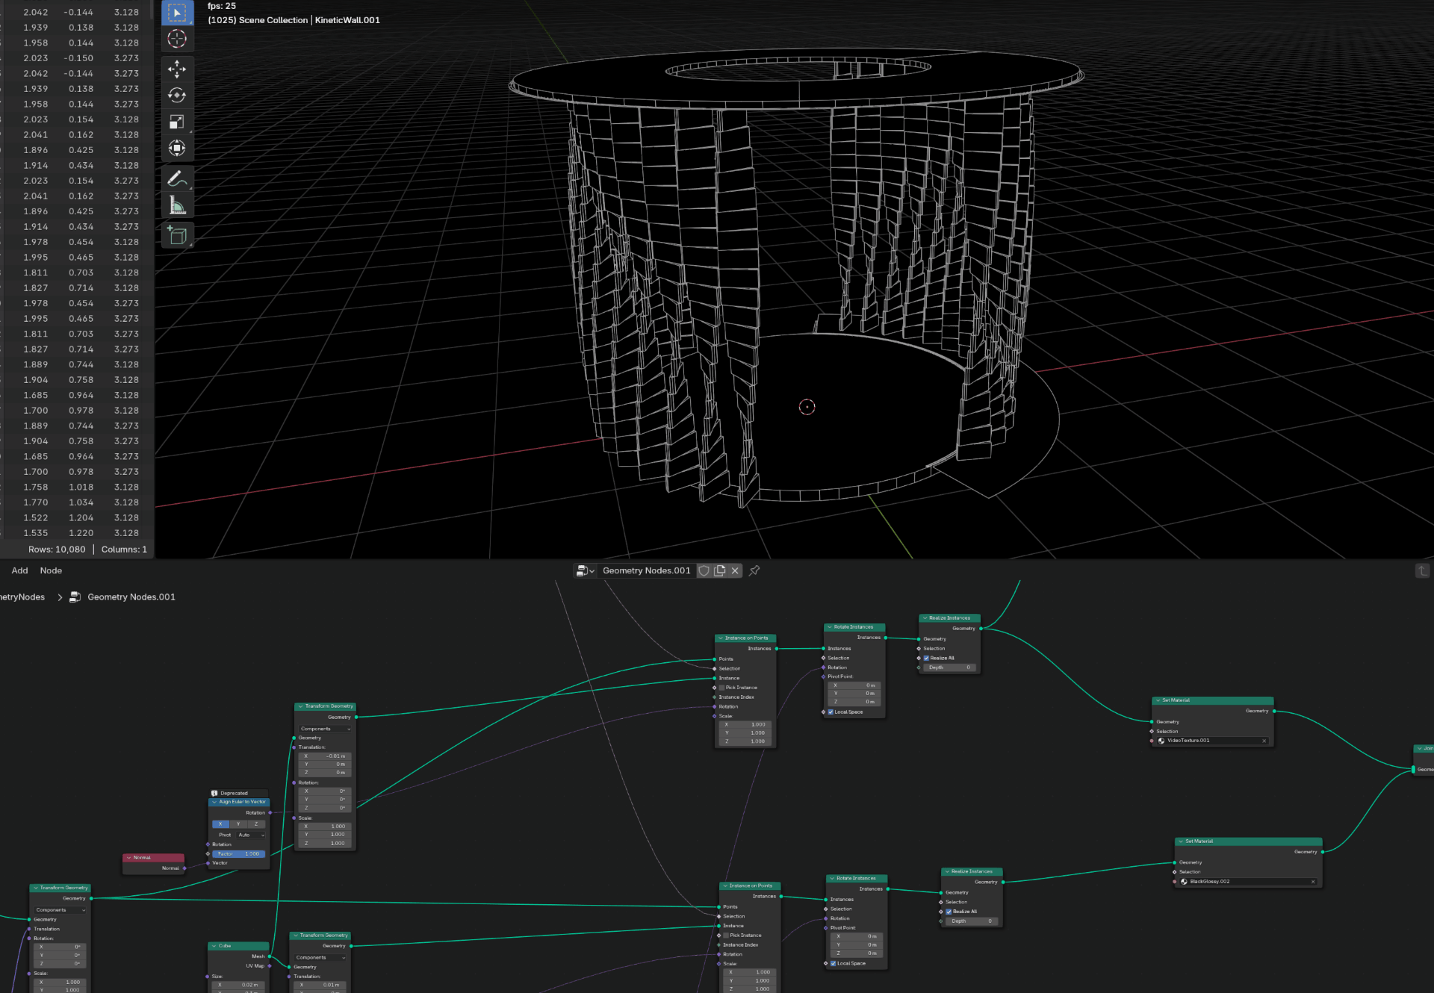Toggle Realize All checkbox in upper Realize Instances
1434x993 pixels.
(926, 659)
